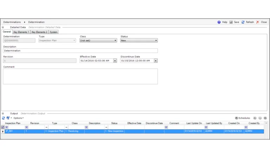This screenshot has width=270, height=152.
Task: Open the Options menu in Output toolbar
Action: 18,118
